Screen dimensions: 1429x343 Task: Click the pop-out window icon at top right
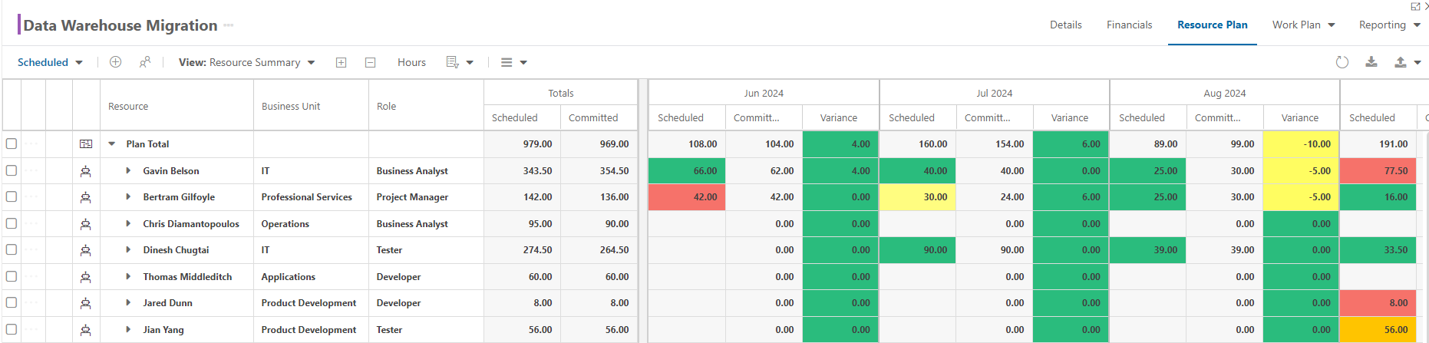coord(1416,6)
